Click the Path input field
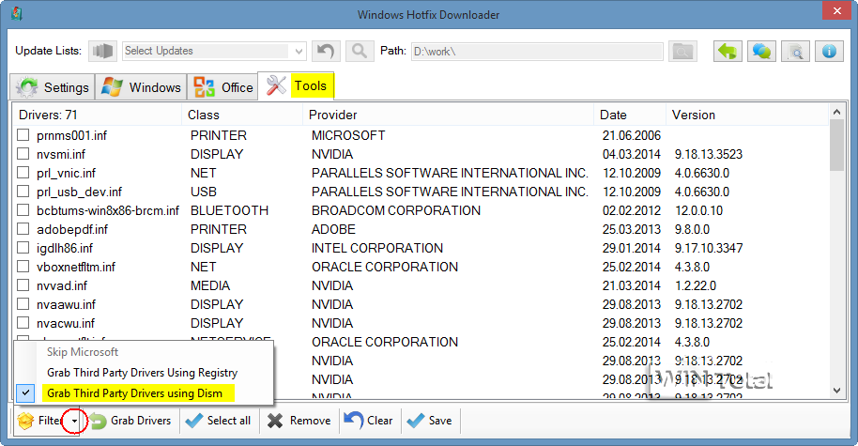 pos(536,51)
